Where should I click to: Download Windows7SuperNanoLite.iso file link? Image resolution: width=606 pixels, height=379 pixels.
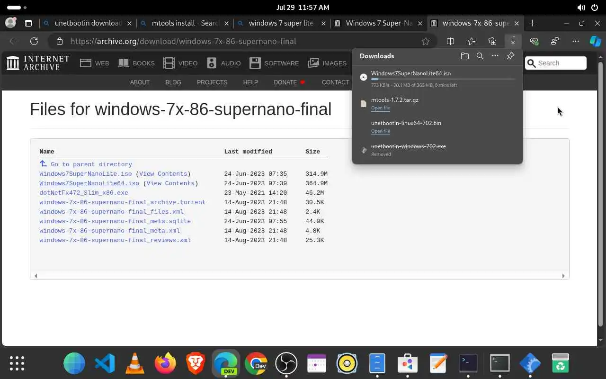point(86,174)
